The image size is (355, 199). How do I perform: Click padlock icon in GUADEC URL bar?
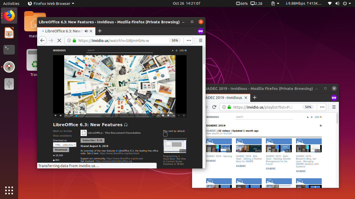(x=229, y=107)
